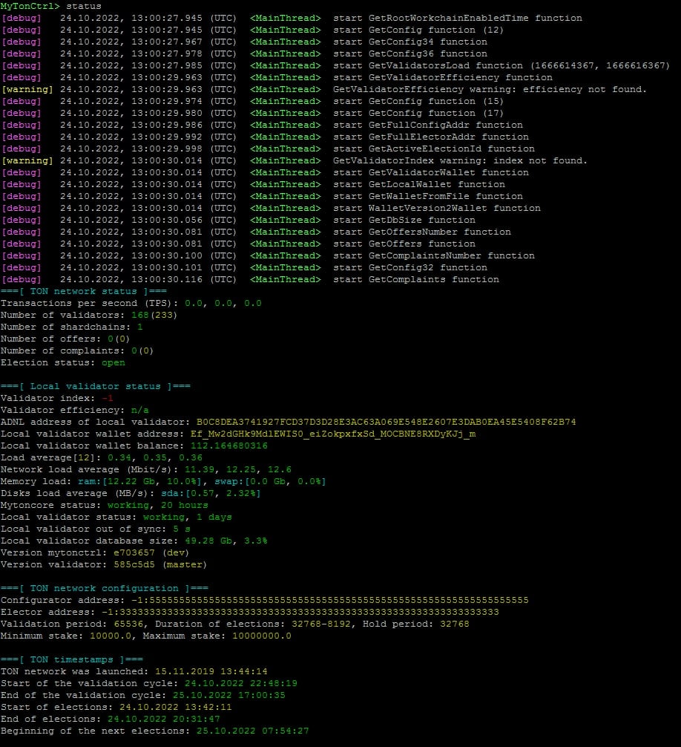Select "start GetConfig32 function" log text

[x=410, y=268]
